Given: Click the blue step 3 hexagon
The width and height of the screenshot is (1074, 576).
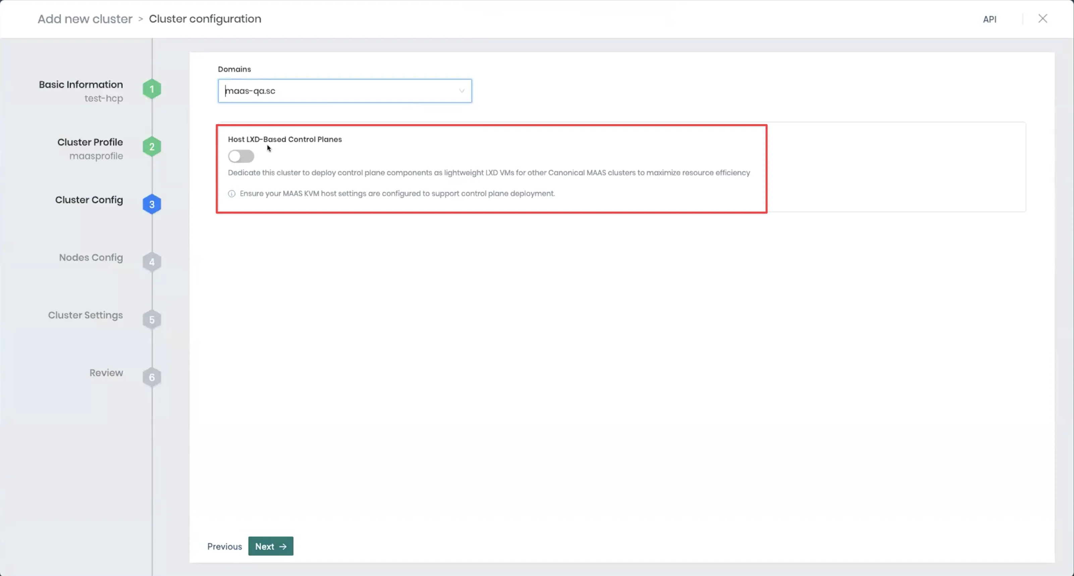Looking at the screenshot, I should (152, 204).
